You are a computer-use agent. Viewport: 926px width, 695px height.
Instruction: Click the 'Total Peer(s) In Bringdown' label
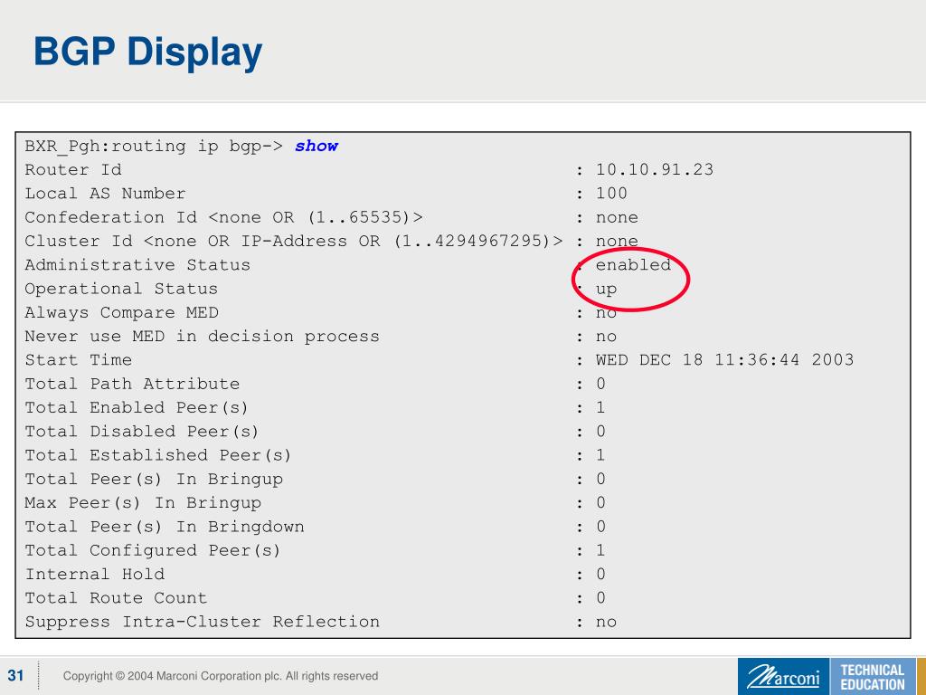165,527
